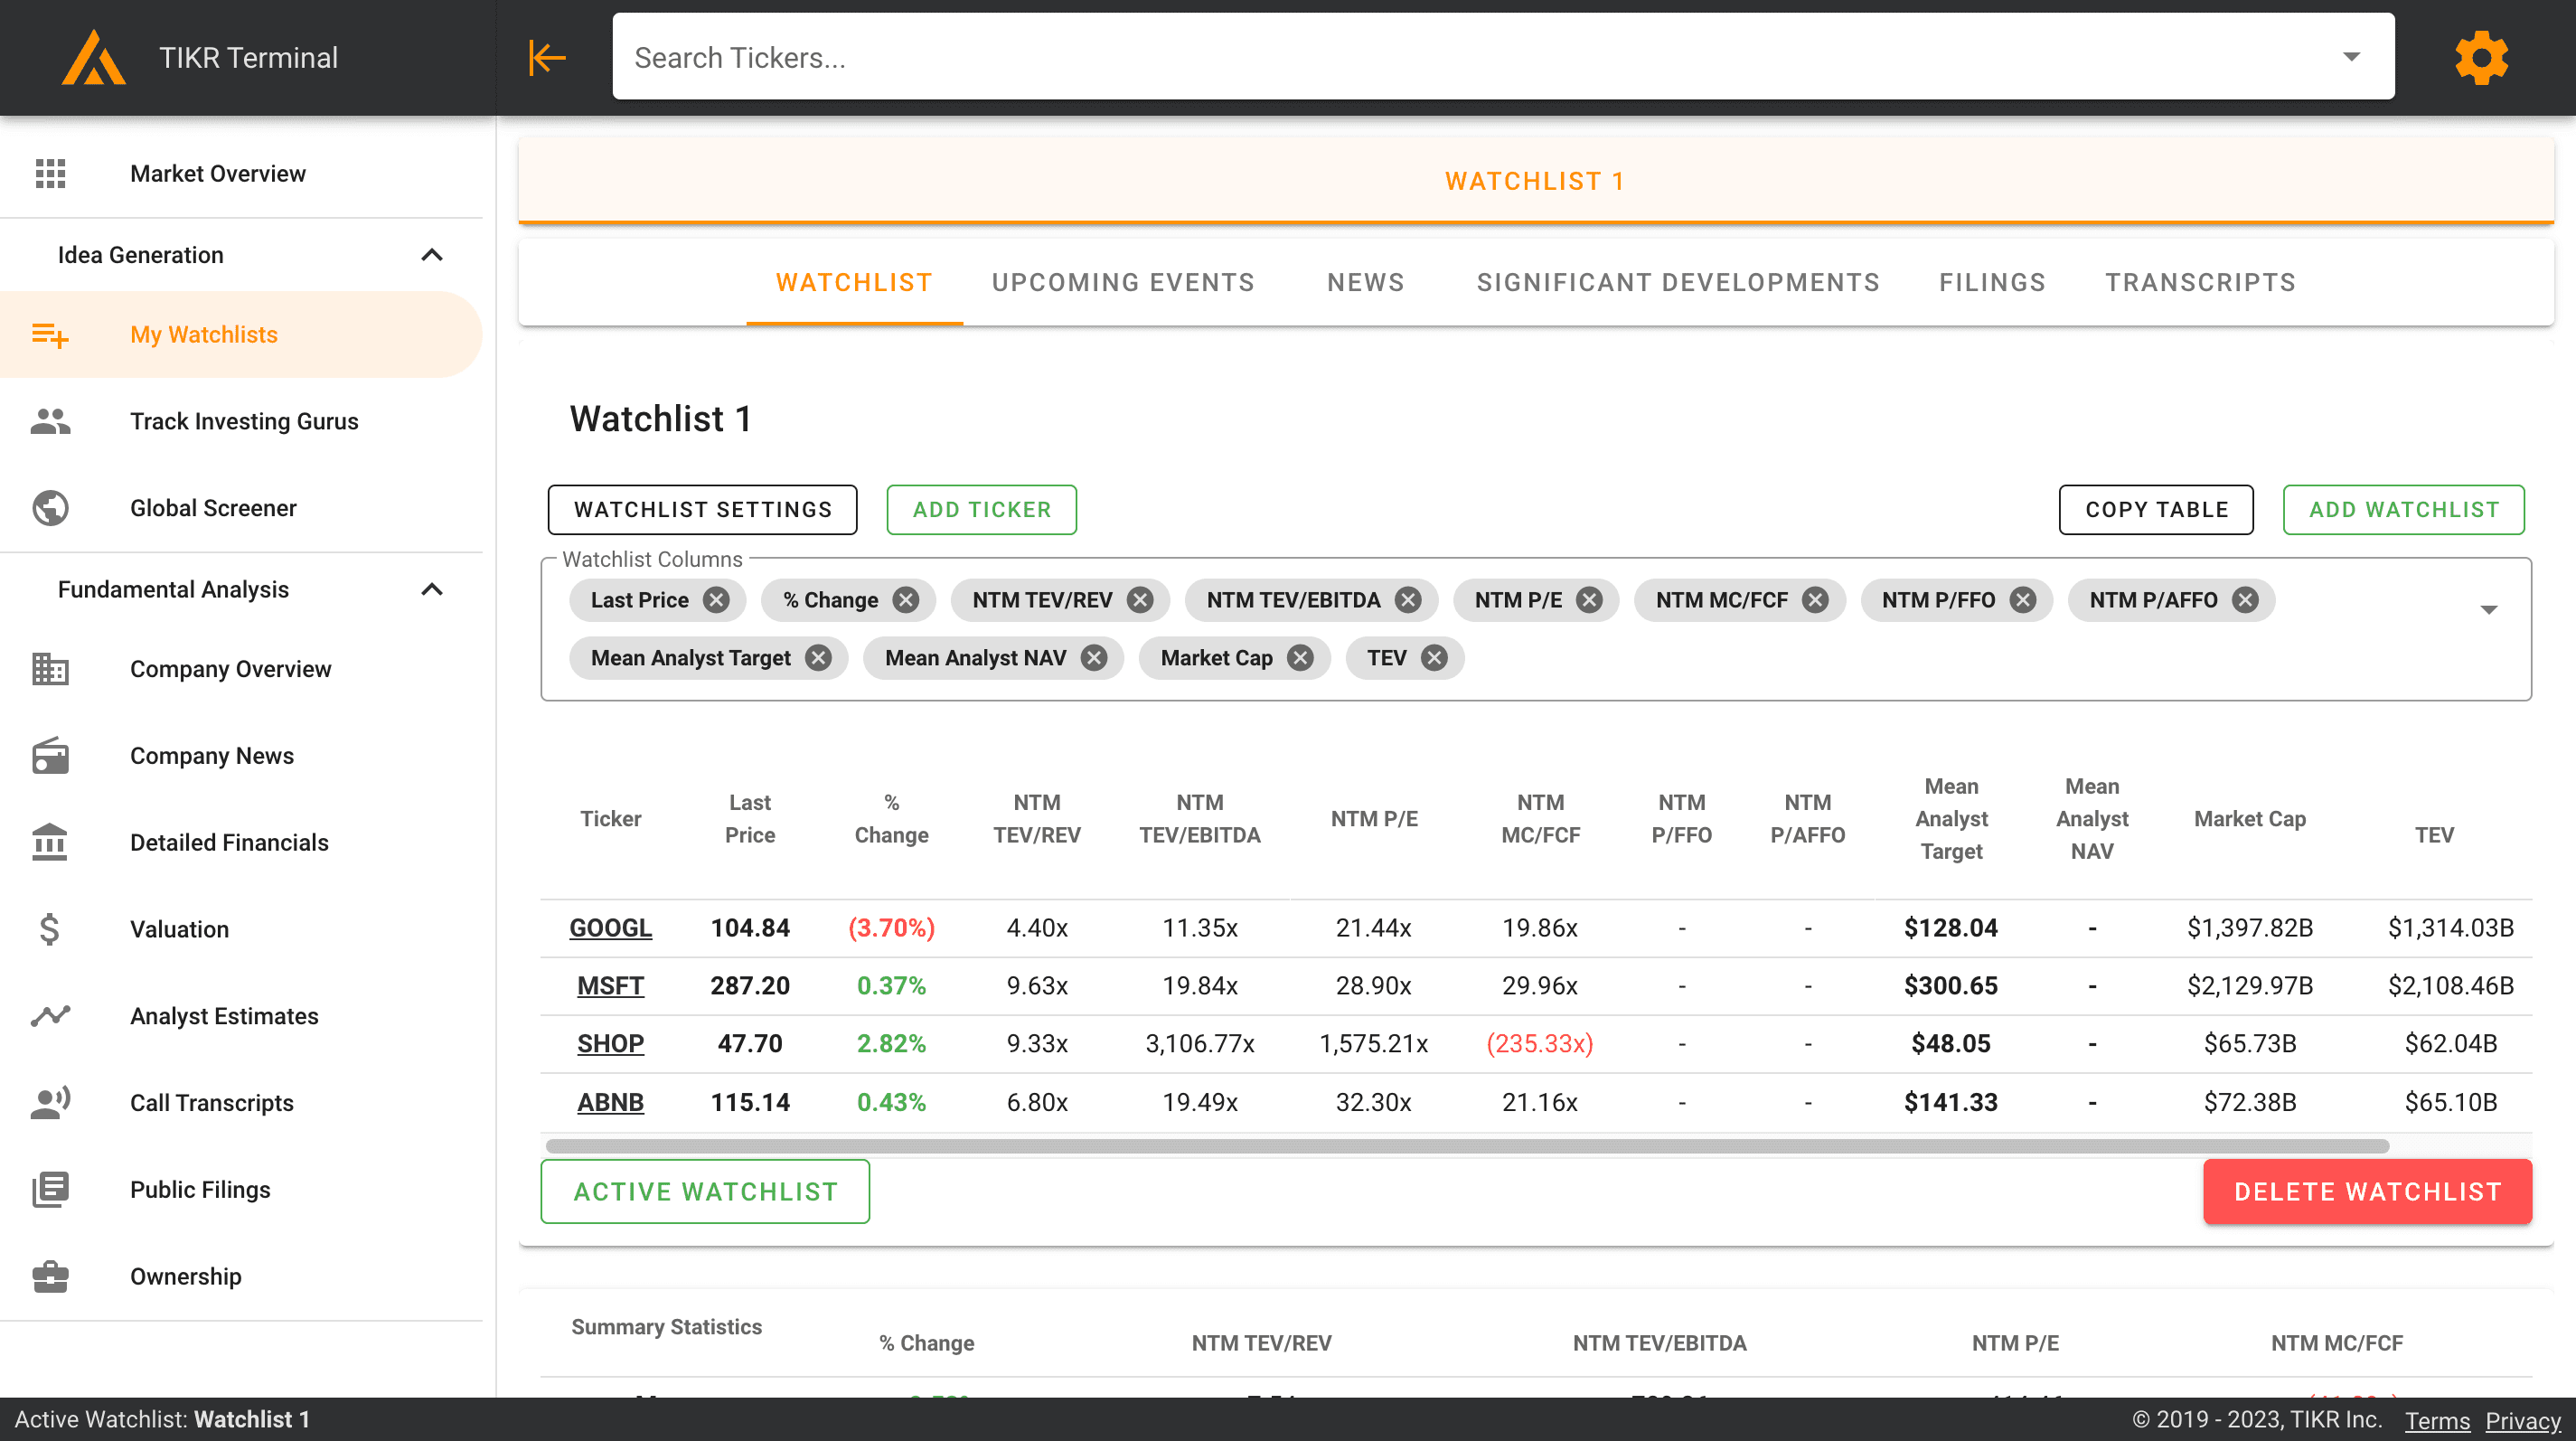
Task: Click the Analyst Estimates chart icon
Action: click(50, 1014)
